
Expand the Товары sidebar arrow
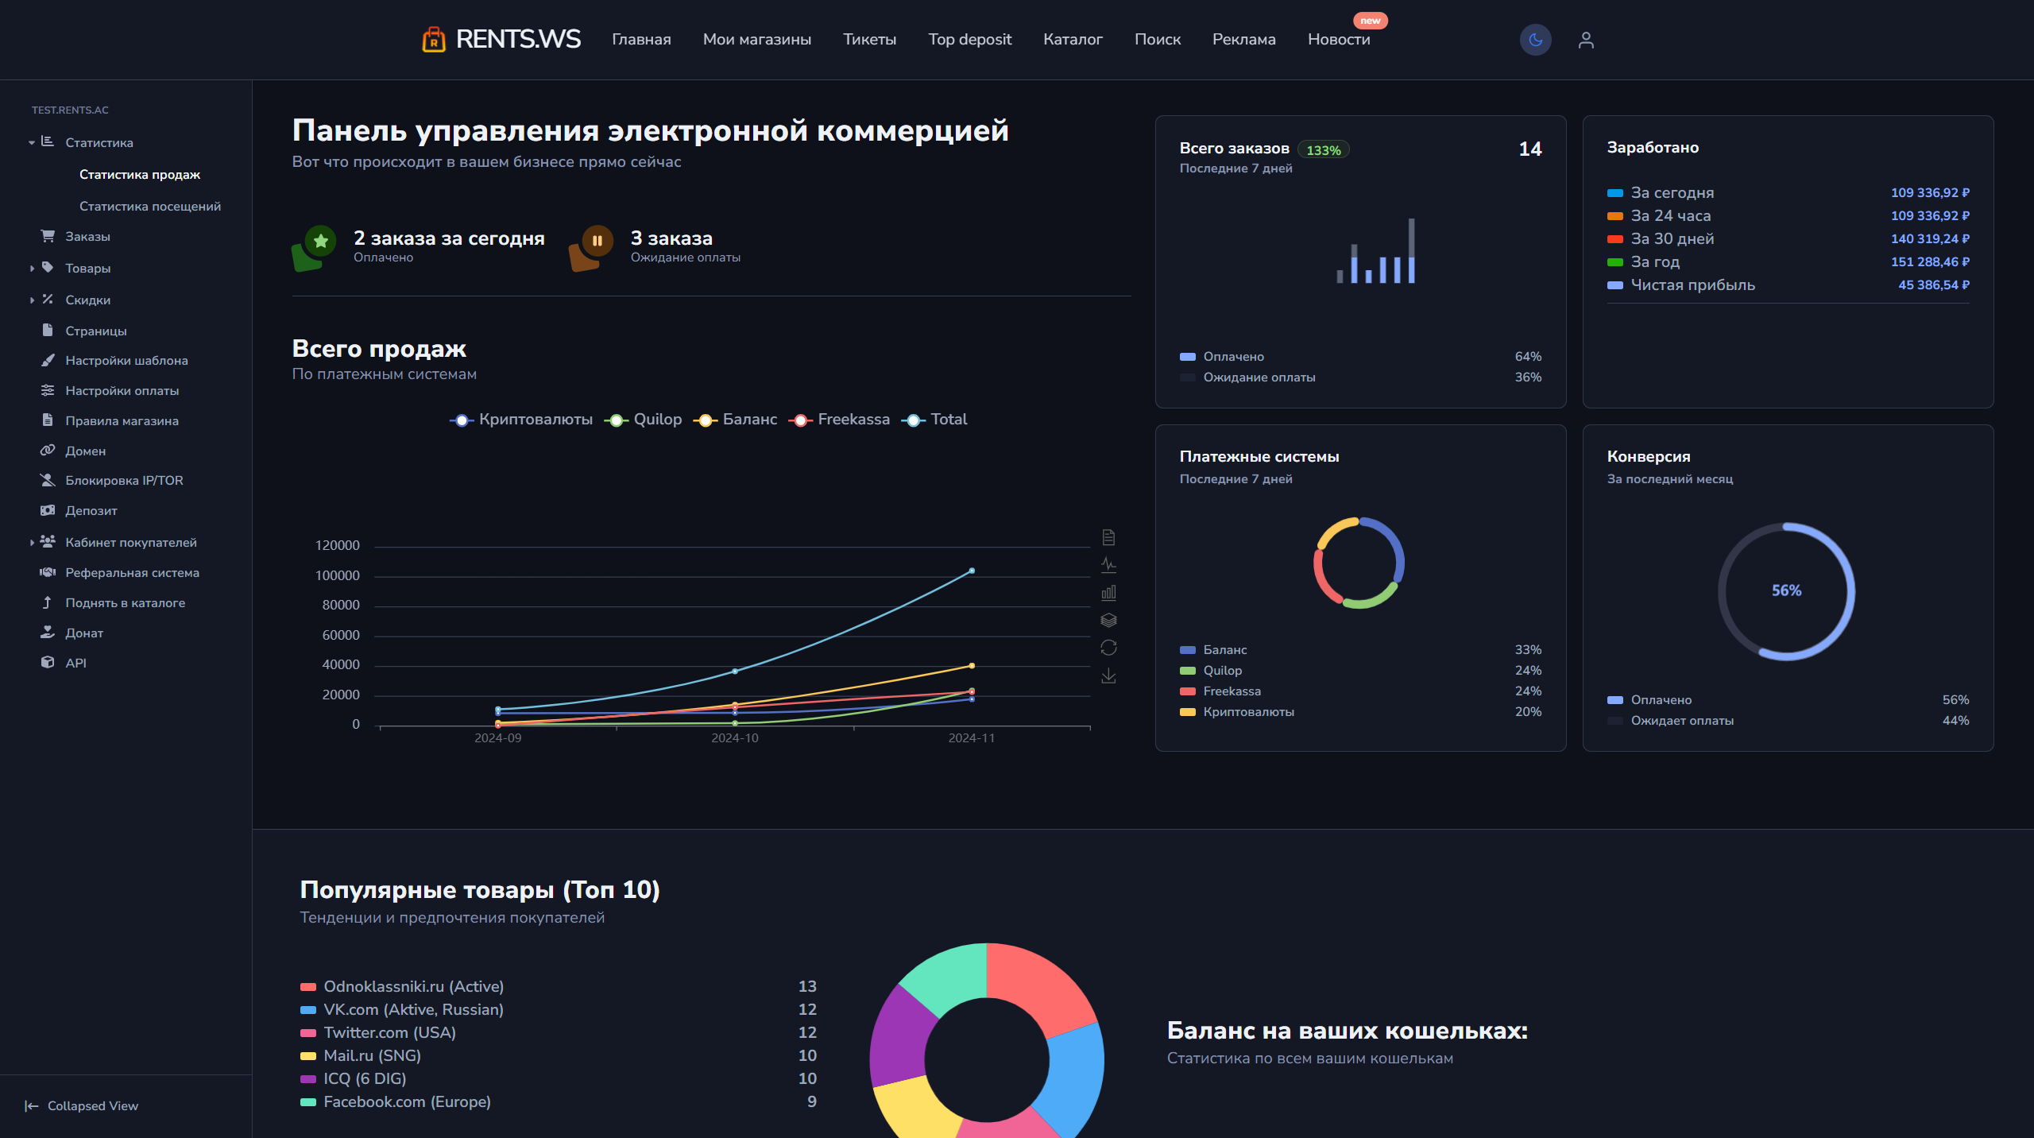pyautogui.click(x=32, y=269)
